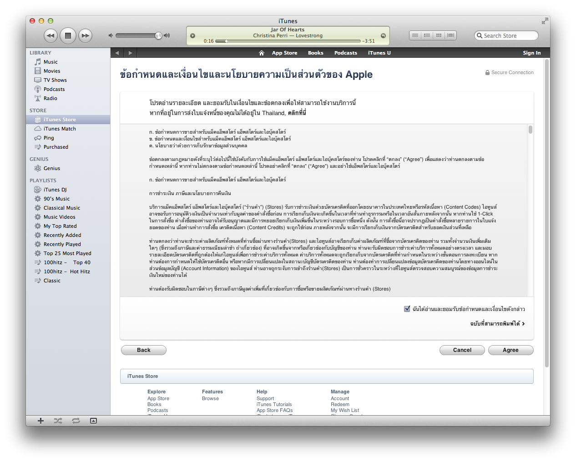Click the right round arrow icon in the now-playing display

[383, 35]
